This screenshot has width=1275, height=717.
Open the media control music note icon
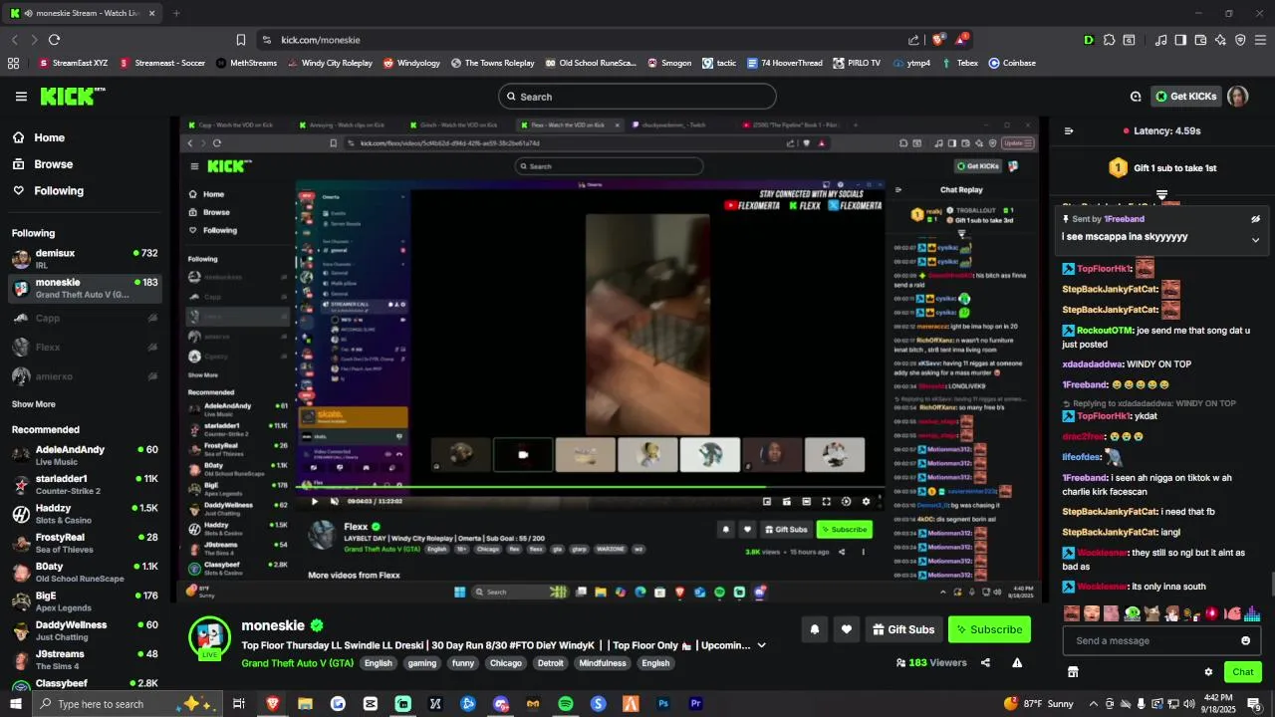1160,40
